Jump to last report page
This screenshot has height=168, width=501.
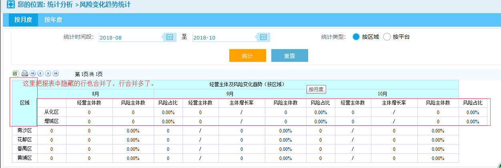coord(56,73)
